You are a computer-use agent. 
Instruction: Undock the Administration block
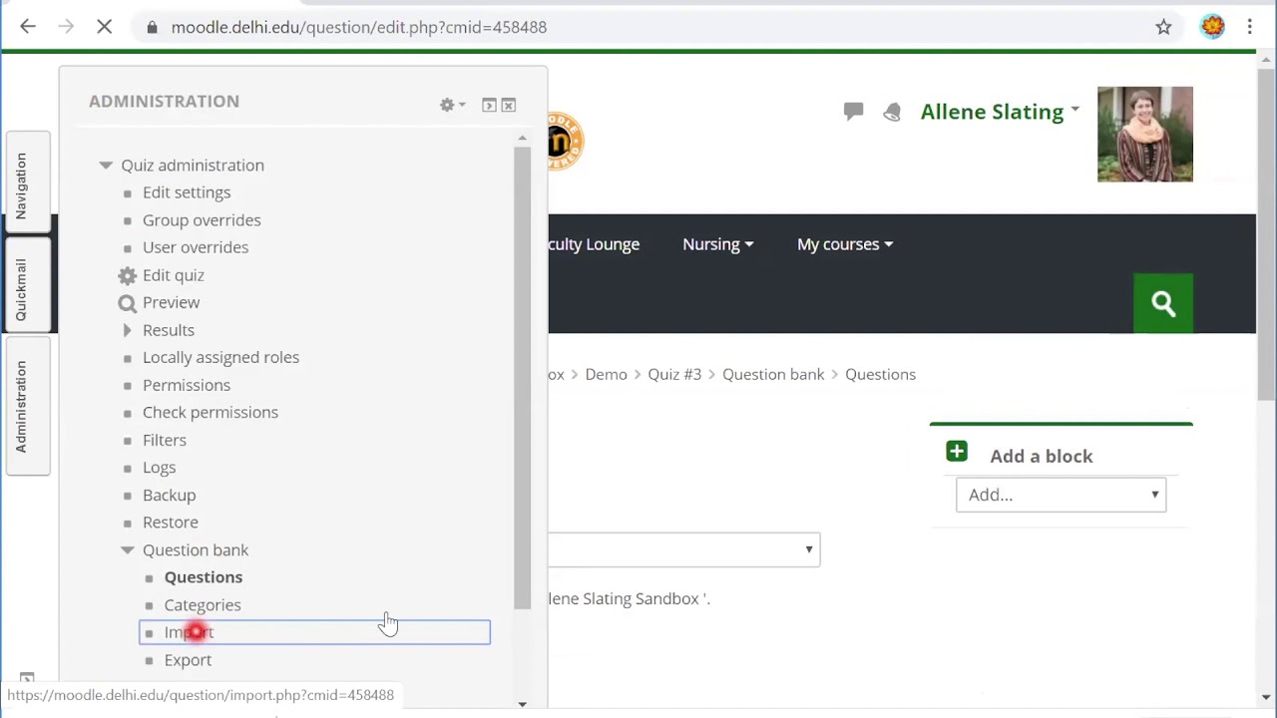489,105
